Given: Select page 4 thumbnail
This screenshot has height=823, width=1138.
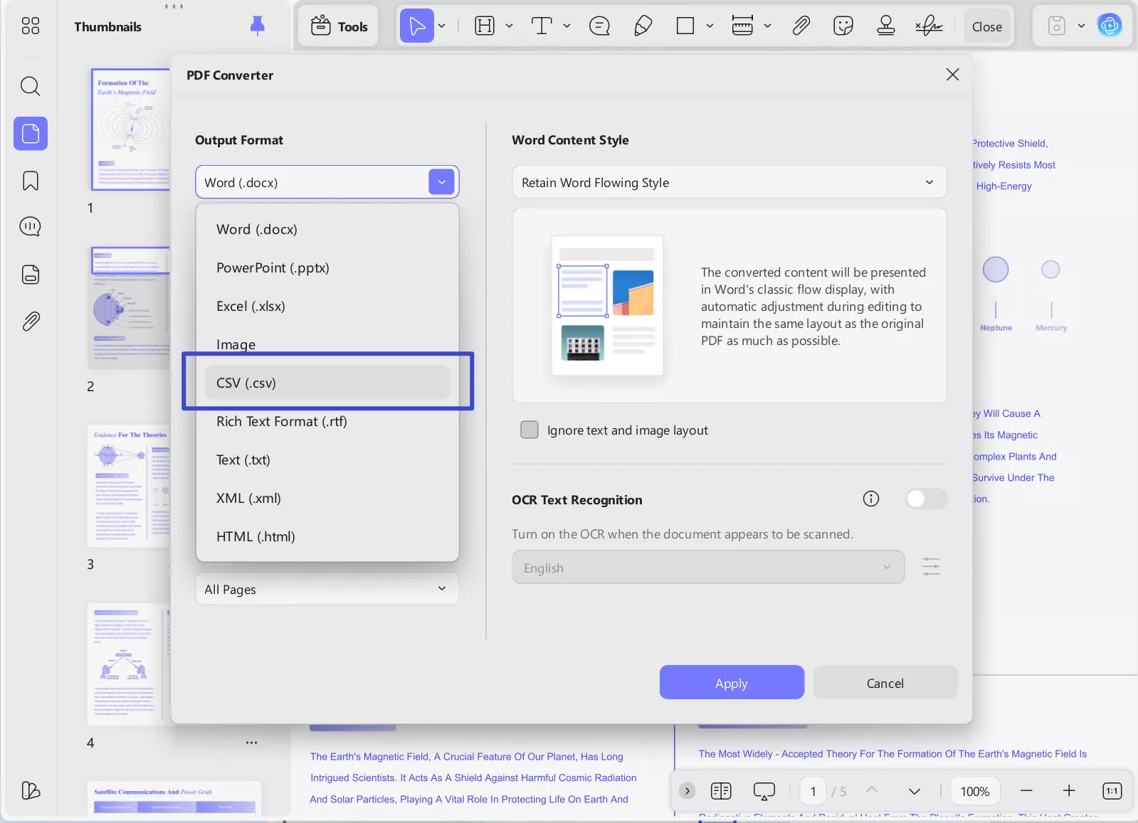Looking at the screenshot, I should [130, 664].
